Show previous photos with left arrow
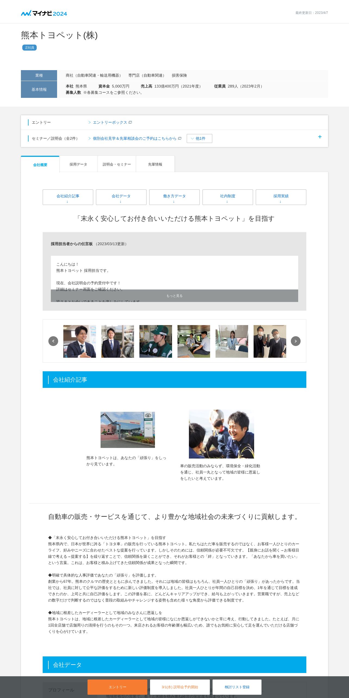 point(53,341)
